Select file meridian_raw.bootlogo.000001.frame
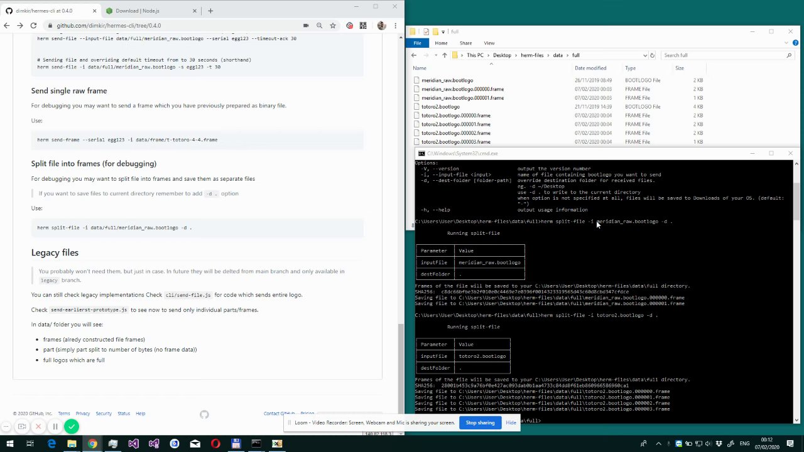 pos(462,98)
